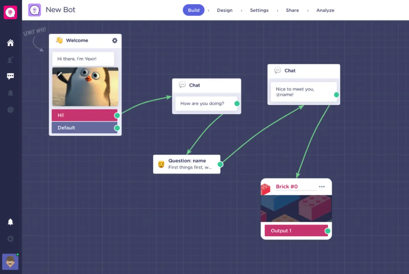Select the 'Output 1' button on Brick #0
This screenshot has width=409, height=274.
tap(296, 230)
